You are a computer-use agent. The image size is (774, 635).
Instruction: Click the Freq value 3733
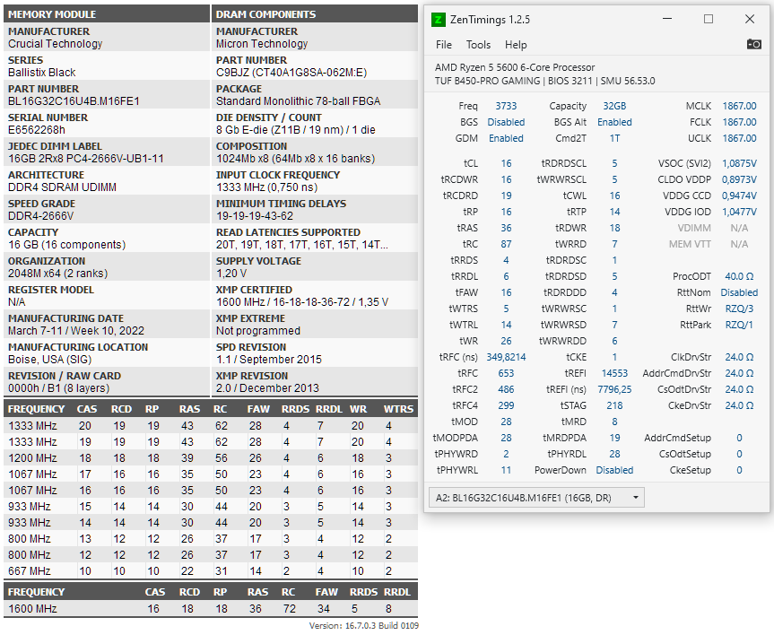506,106
